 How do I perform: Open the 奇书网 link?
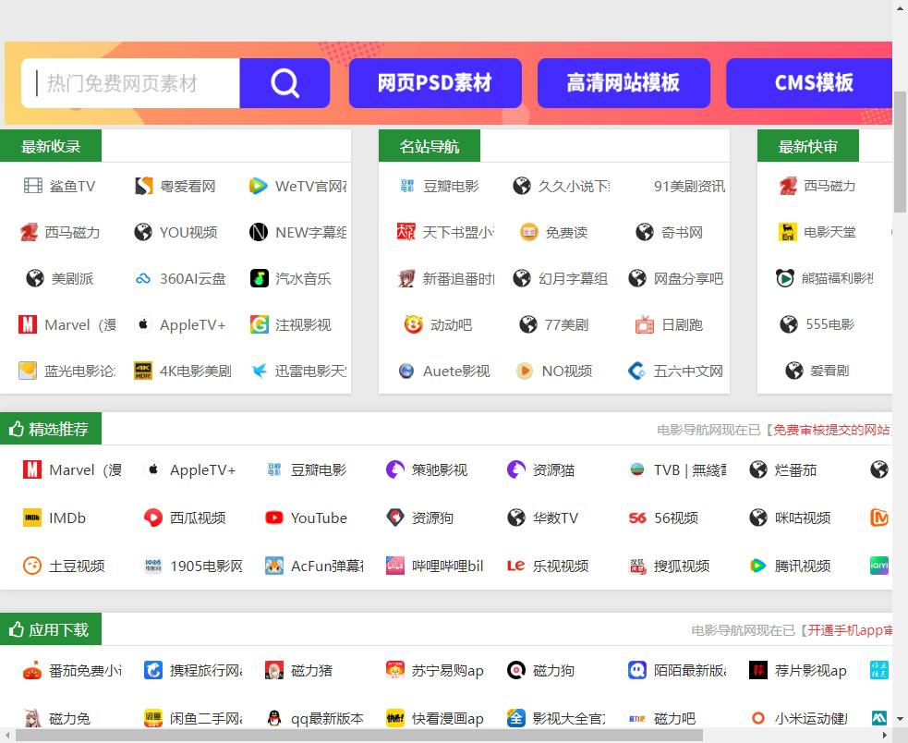(682, 232)
